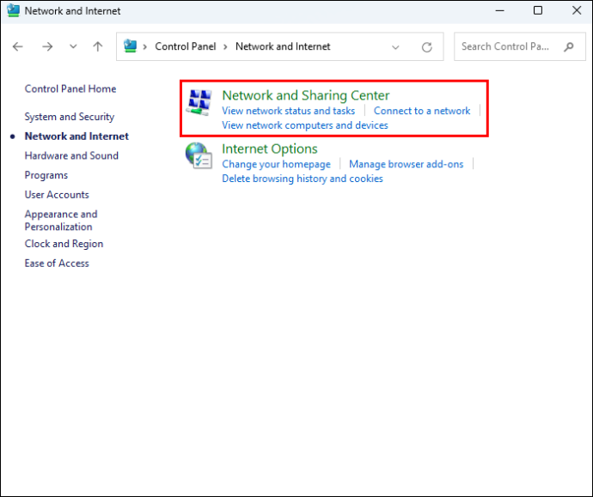Open Control Panel Home
The height and width of the screenshot is (497, 593).
click(x=70, y=88)
